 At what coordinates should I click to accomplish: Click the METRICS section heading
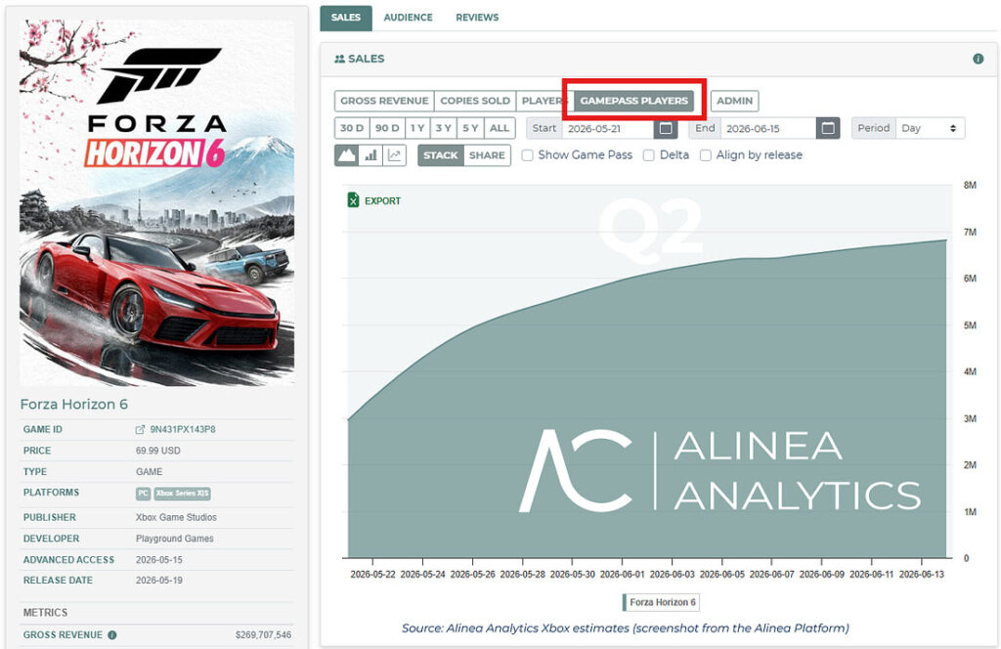(45, 613)
